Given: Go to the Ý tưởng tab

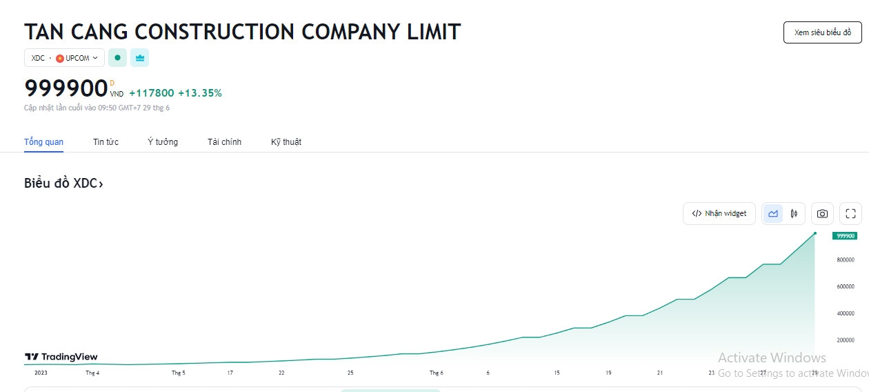Looking at the screenshot, I should pos(163,142).
